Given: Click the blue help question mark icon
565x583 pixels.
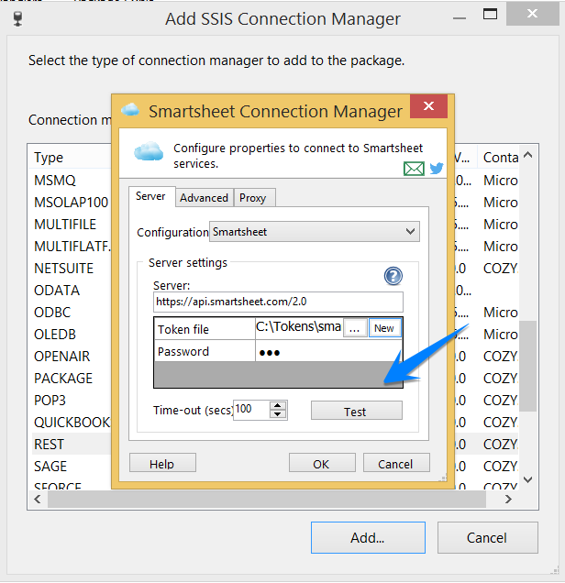Looking at the screenshot, I should pos(393,276).
